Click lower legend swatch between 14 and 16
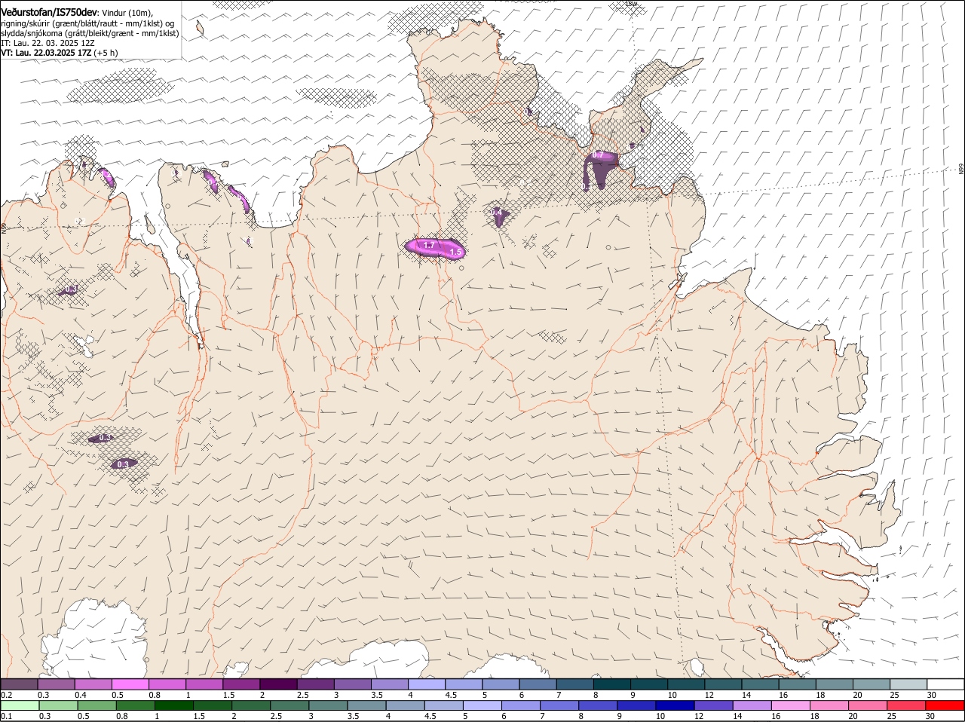The height and width of the screenshot is (722, 965). pos(752,705)
